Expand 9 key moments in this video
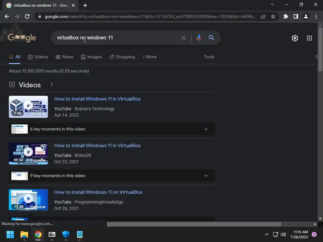 (111, 176)
